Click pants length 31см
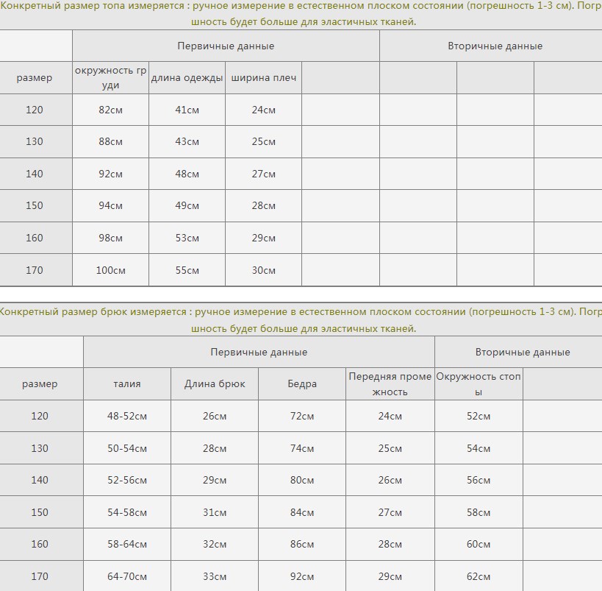The height and width of the screenshot is (591, 602). (x=215, y=512)
